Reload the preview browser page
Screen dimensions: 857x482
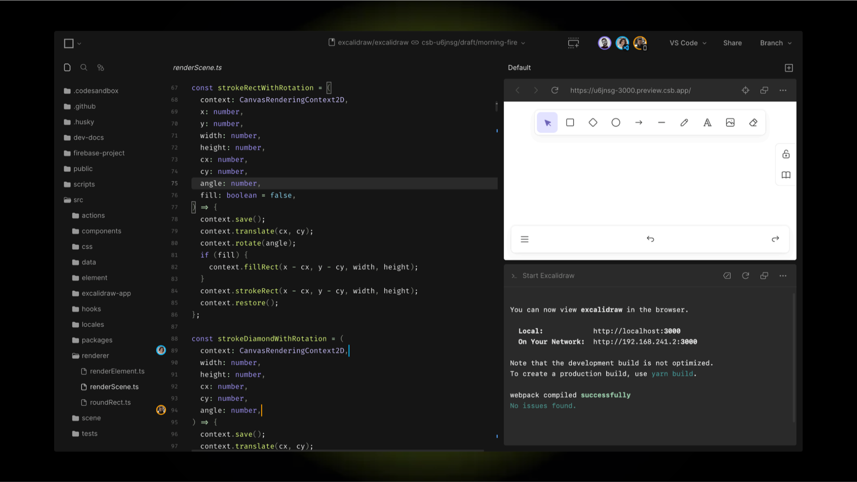pos(555,91)
